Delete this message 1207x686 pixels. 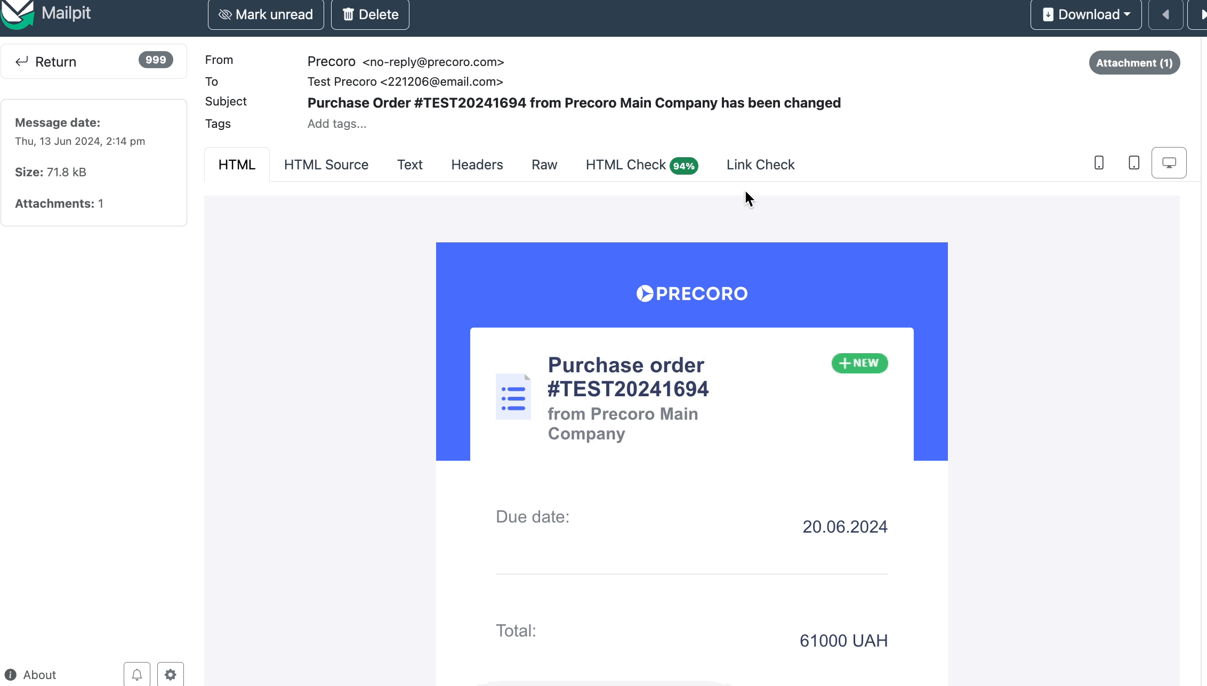[x=370, y=14]
